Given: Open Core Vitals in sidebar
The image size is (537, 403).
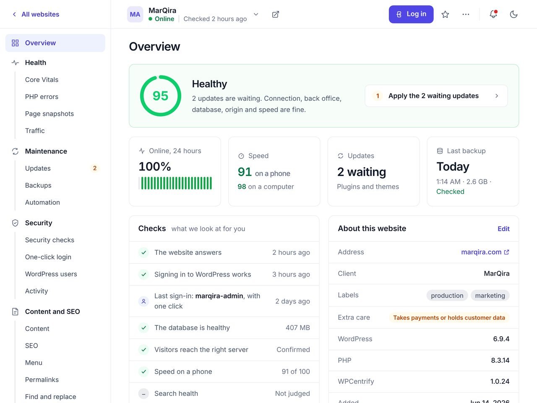Looking at the screenshot, I should pos(42,80).
